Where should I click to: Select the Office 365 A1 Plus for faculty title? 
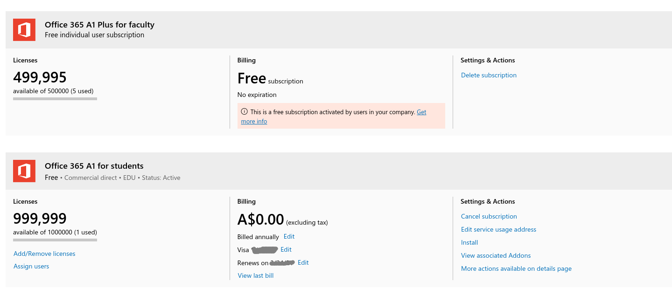coord(99,25)
